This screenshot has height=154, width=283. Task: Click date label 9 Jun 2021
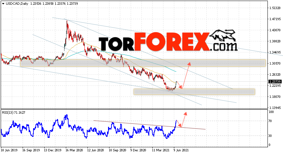pyautogui.click(x=181, y=150)
